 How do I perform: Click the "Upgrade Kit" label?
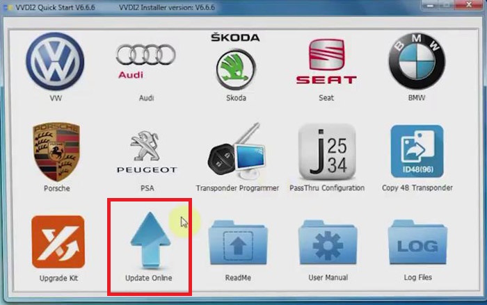58,278
